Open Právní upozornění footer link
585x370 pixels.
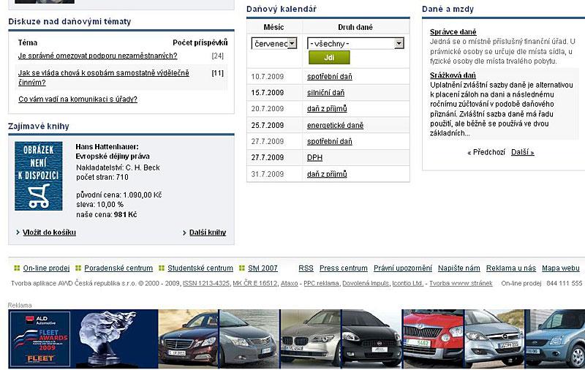[403, 268]
